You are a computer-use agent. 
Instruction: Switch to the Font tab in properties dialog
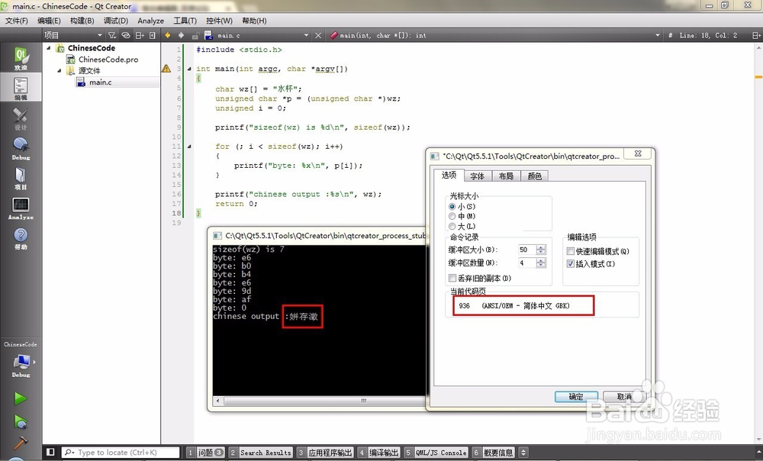click(x=478, y=176)
